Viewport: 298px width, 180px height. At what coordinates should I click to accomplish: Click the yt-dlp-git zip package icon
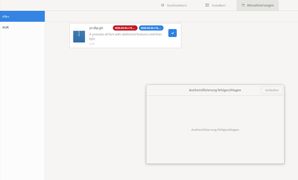point(79,36)
